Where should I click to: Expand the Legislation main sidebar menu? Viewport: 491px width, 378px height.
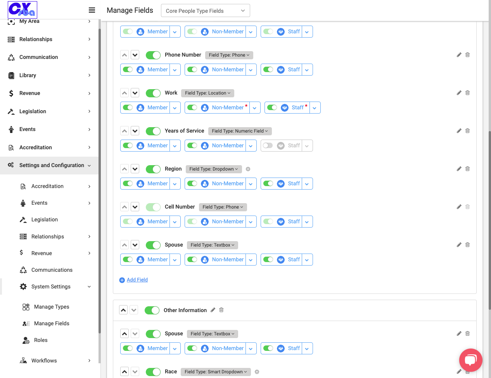[x=49, y=111]
